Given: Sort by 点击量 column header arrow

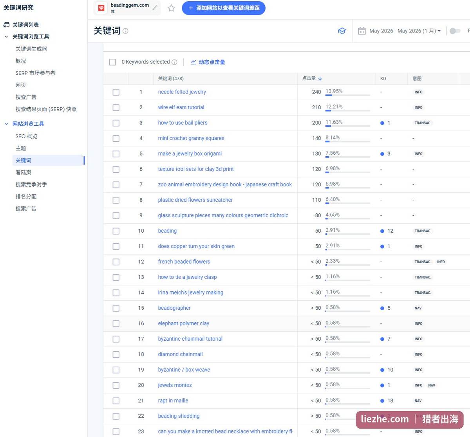Looking at the screenshot, I should click(320, 79).
